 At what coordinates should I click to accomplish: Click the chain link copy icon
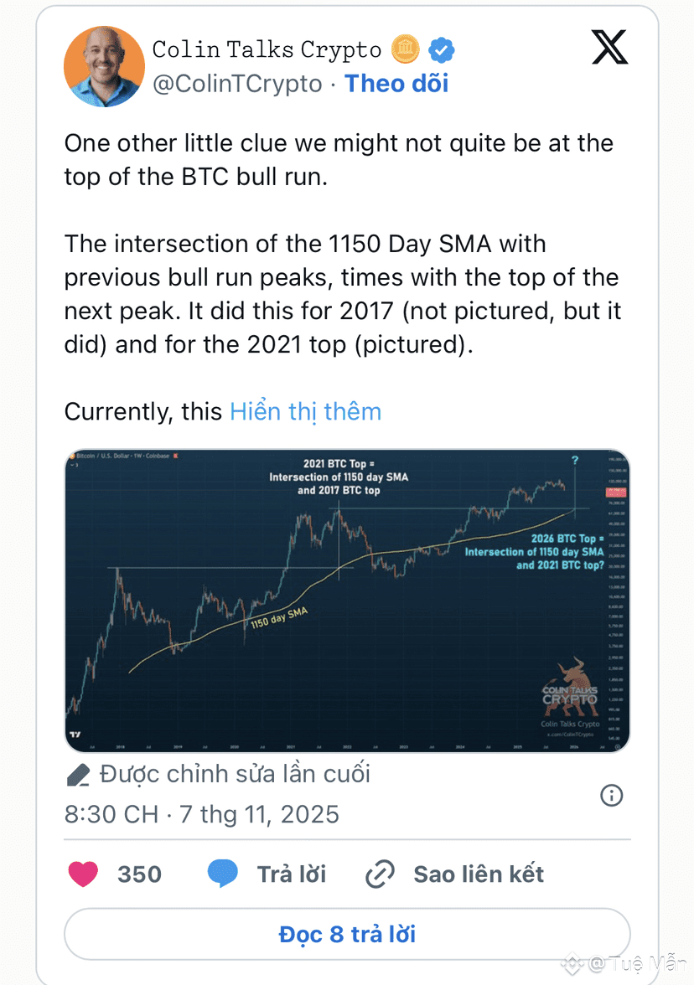click(380, 874)
